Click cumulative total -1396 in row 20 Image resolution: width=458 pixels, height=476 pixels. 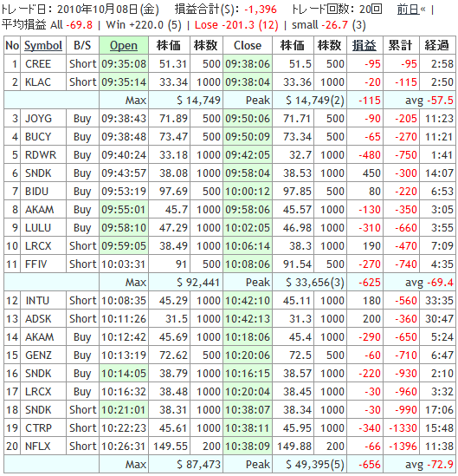pyautogui.click(x=403, y=447)
